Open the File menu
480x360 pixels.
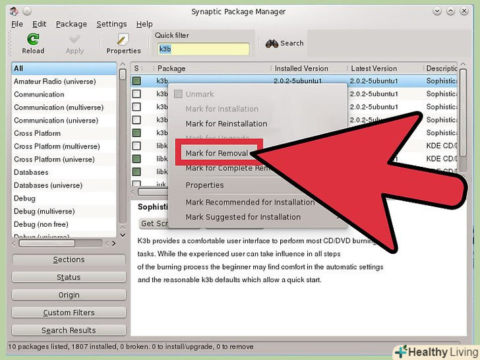pos(17,24)
